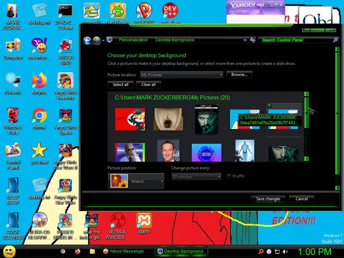Open the ULTRA CD BLOATW... disc icon
The width and height of the screenshot is (344, 258).
pos(39,226)
